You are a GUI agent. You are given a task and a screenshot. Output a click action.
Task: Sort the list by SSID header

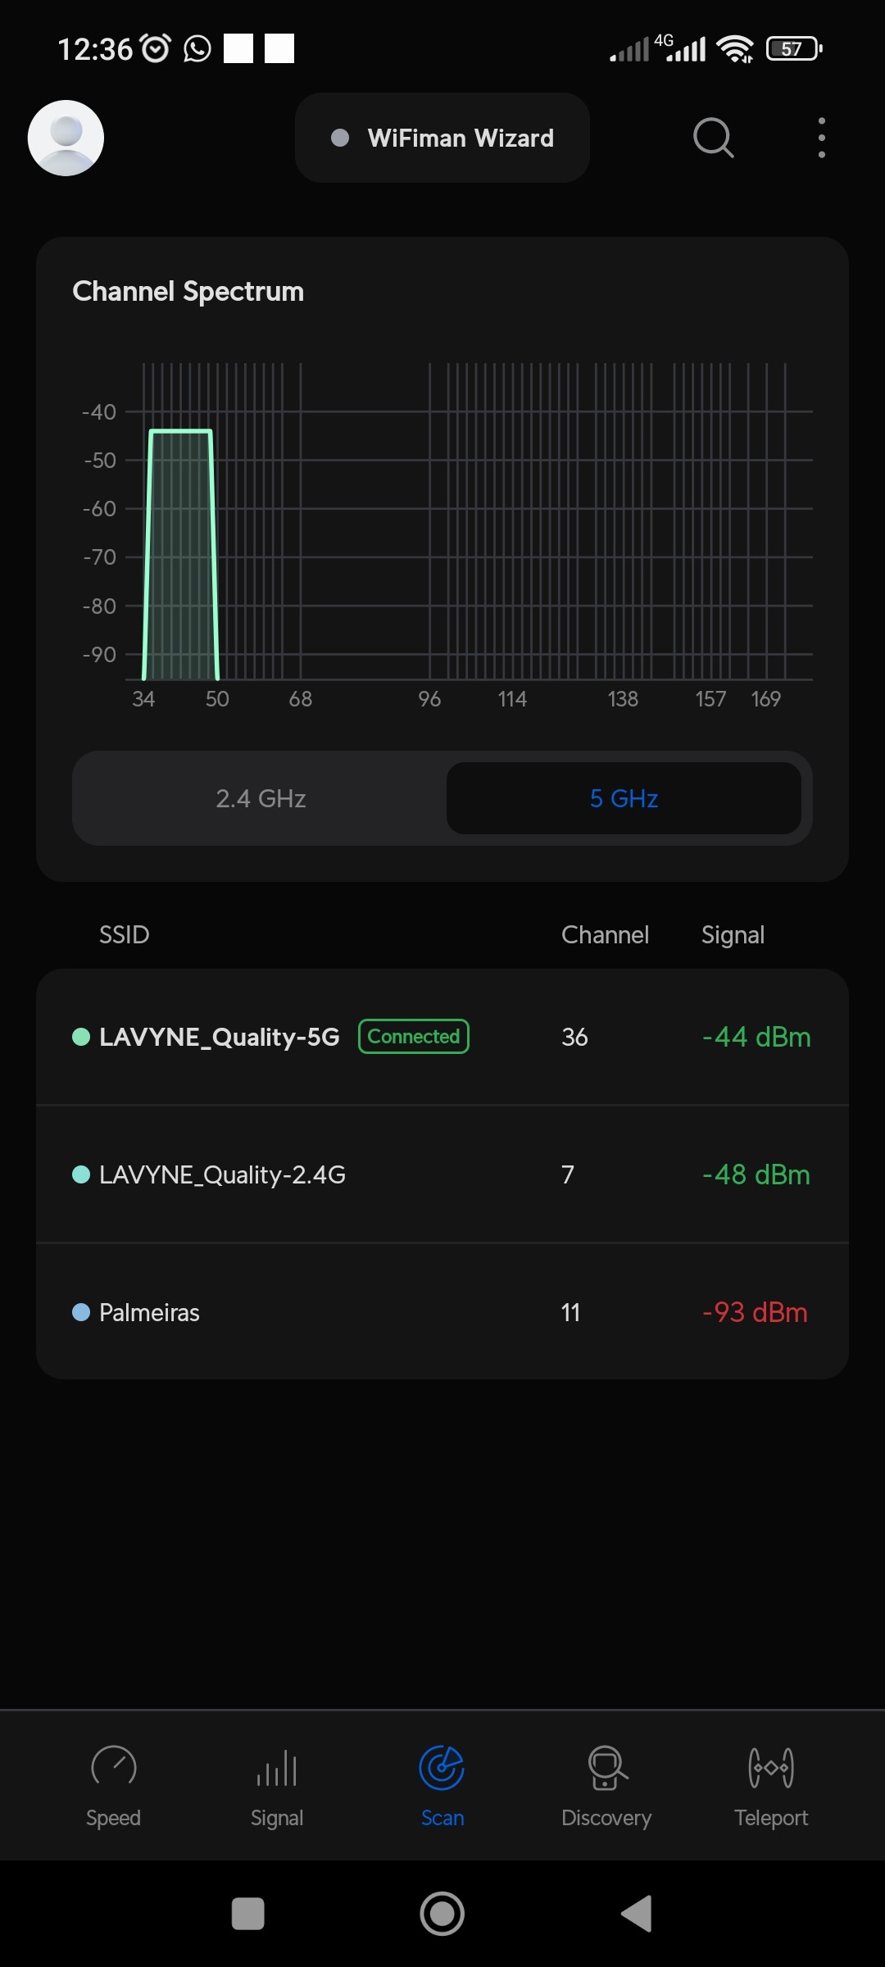[x=125, y=934]
